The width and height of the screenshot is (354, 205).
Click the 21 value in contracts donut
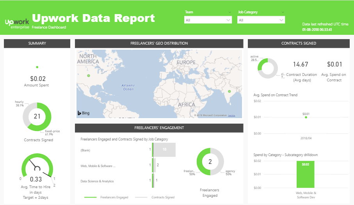click(37, 116)
